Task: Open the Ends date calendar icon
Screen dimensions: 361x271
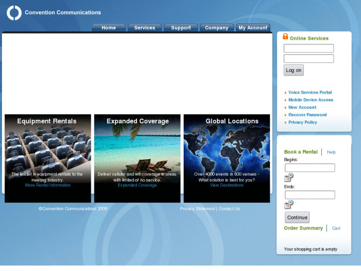Action: click(x=289, y=204)
